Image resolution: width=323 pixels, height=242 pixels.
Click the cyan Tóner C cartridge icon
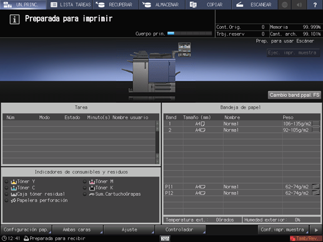(14, 188)
